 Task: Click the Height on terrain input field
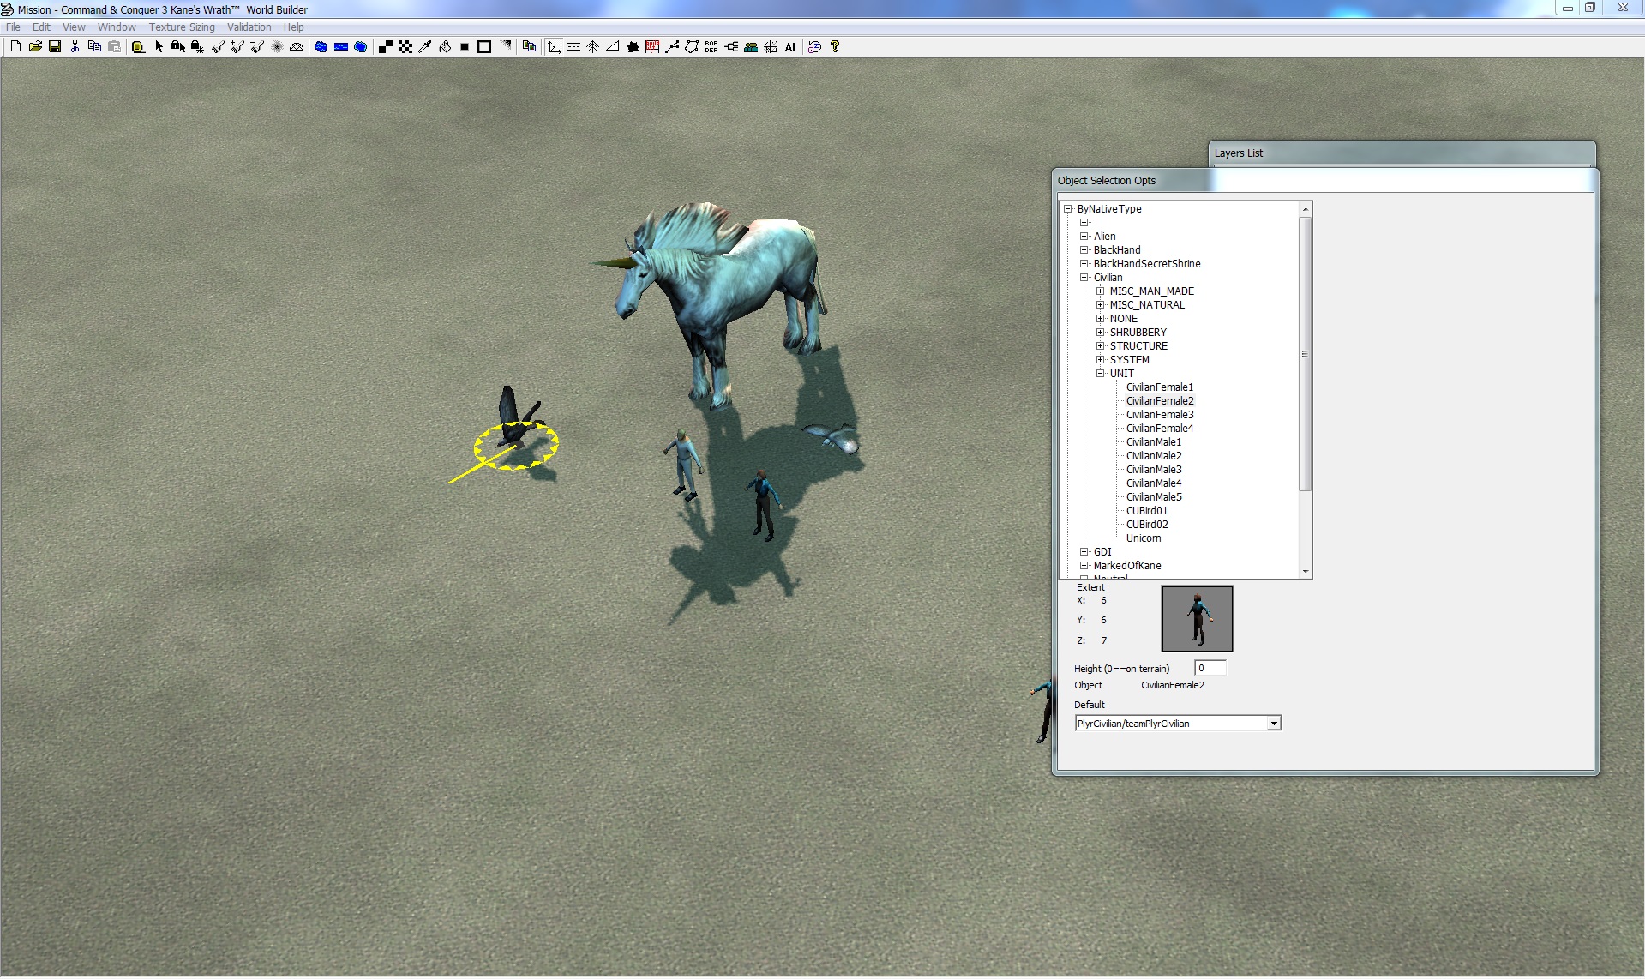1210,668
